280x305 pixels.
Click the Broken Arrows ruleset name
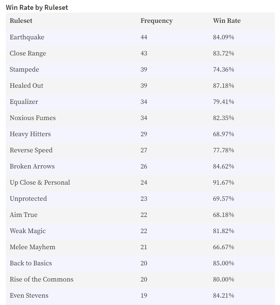click(32, 166)
